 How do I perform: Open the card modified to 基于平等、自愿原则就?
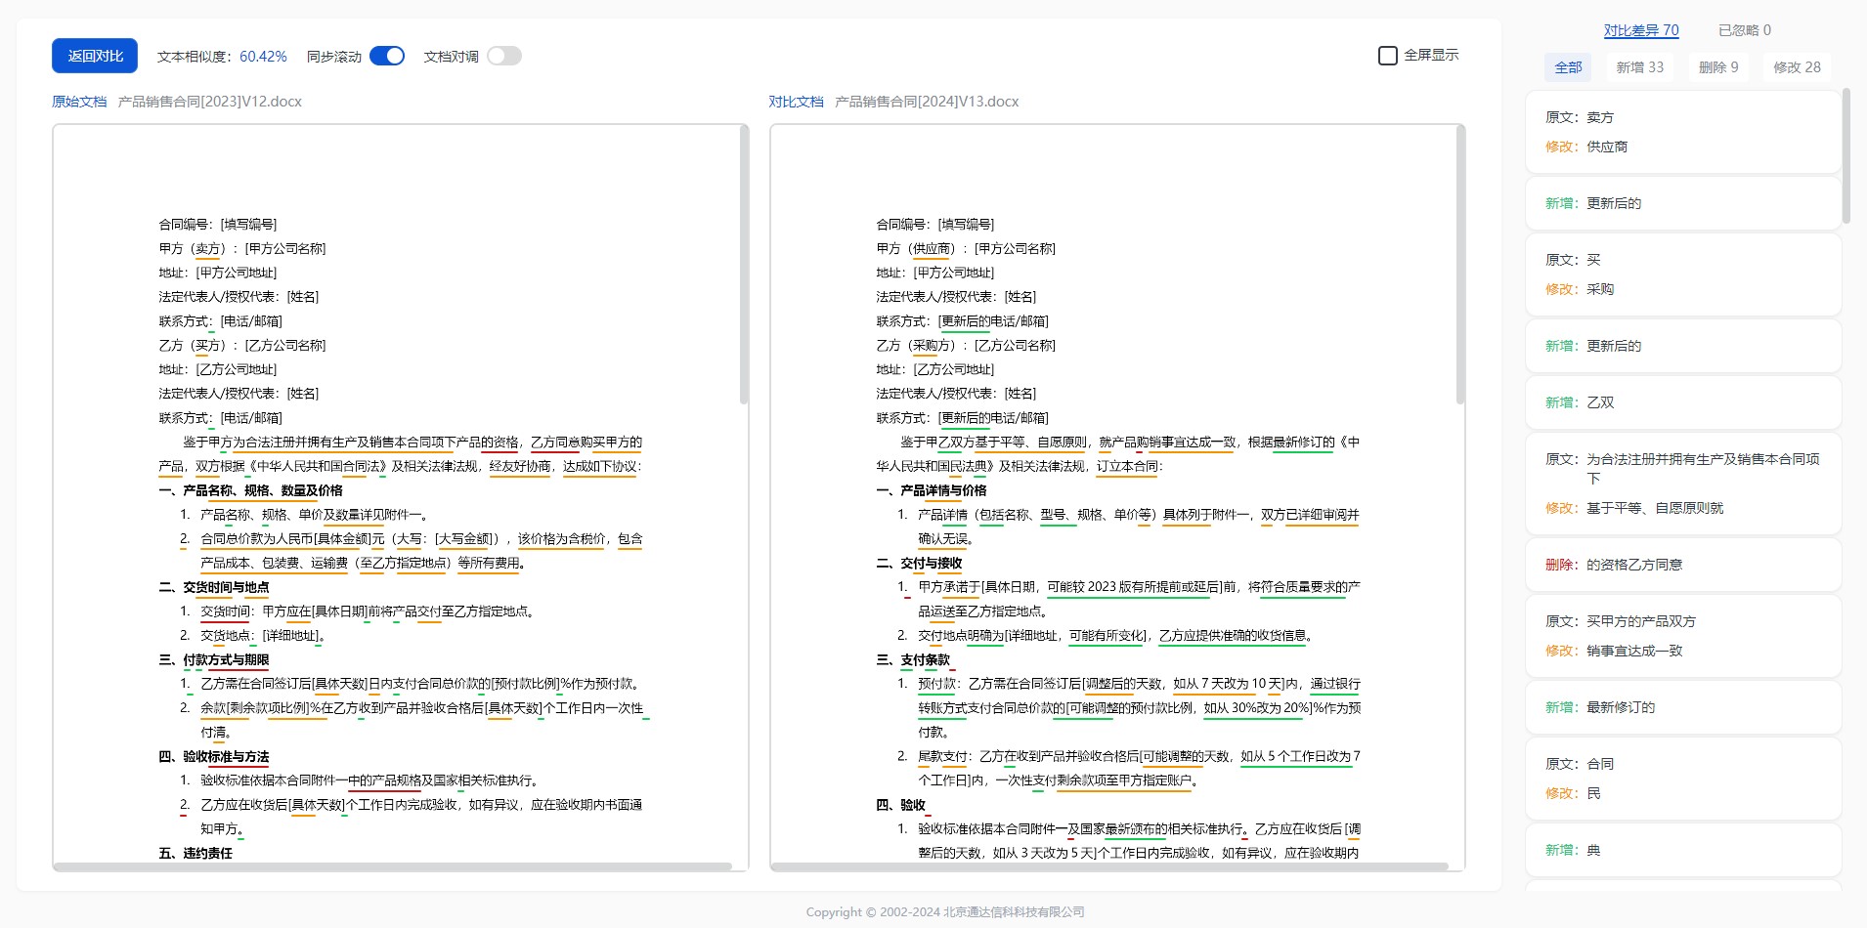point(1682,484)
